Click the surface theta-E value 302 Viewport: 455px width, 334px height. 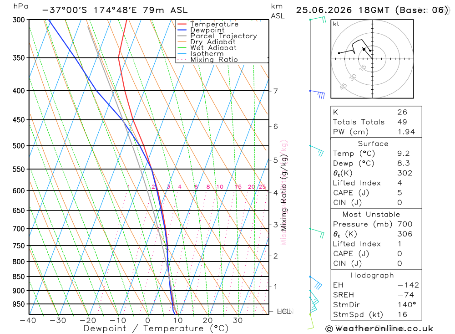coord(405,173)
